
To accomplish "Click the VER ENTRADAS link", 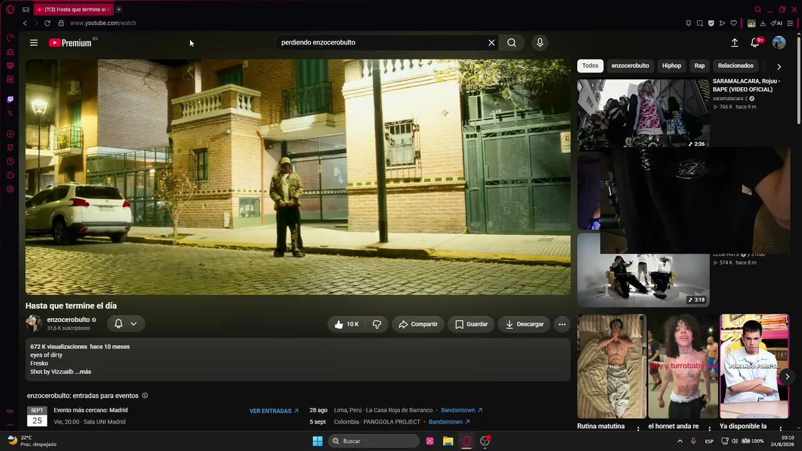I will [274, 411].
